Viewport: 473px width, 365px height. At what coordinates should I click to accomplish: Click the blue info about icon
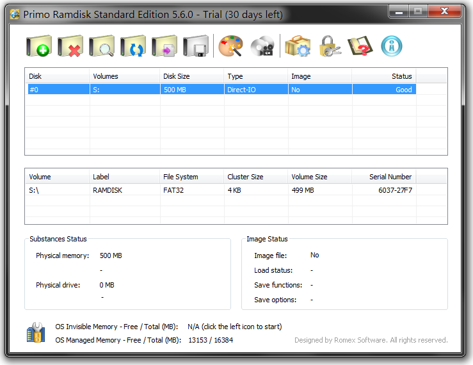[392, 46]
